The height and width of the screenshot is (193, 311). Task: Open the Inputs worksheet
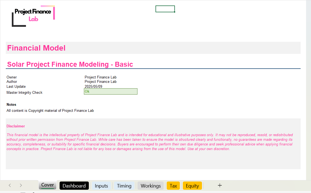coord(101,186)
